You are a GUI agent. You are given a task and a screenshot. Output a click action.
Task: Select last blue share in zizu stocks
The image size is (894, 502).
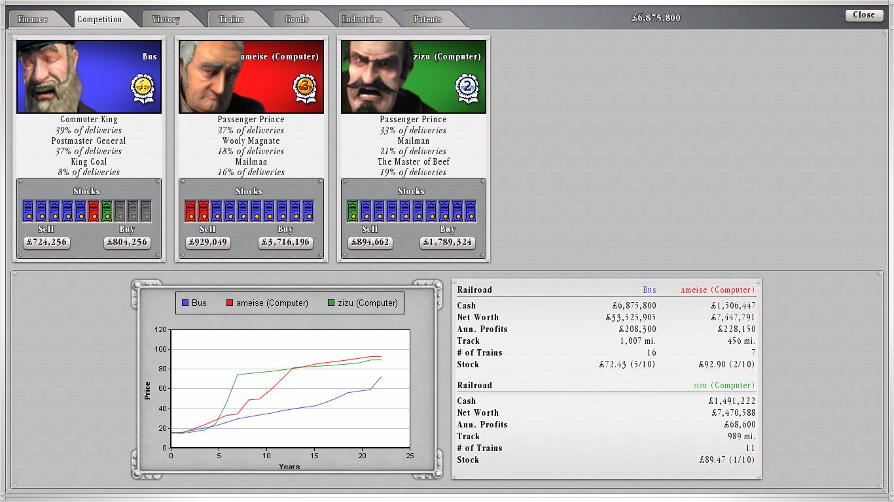coord(471,210)
